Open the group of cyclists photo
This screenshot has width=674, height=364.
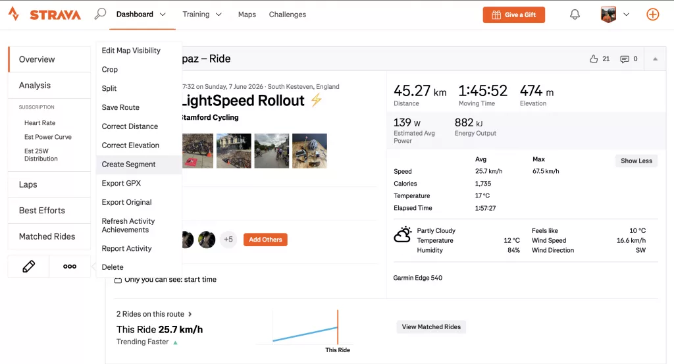pos(272,151)
